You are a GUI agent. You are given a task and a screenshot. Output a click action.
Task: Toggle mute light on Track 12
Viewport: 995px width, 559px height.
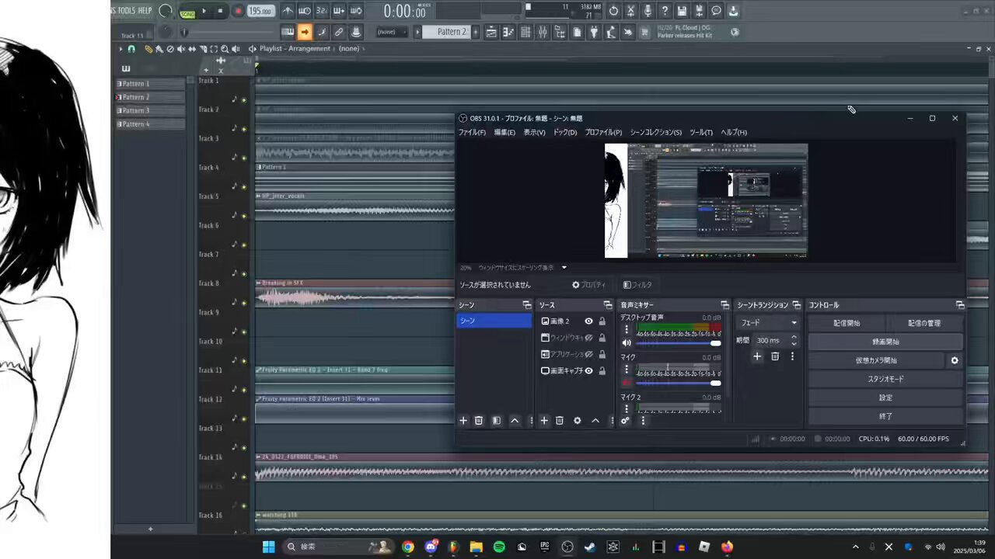click(243, 418)
